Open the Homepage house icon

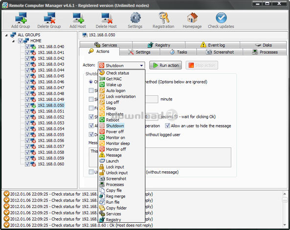192,18
